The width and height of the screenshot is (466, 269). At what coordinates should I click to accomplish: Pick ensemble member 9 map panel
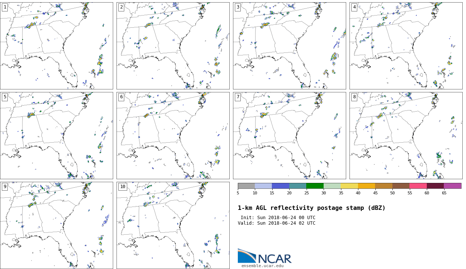pos(56,225)
